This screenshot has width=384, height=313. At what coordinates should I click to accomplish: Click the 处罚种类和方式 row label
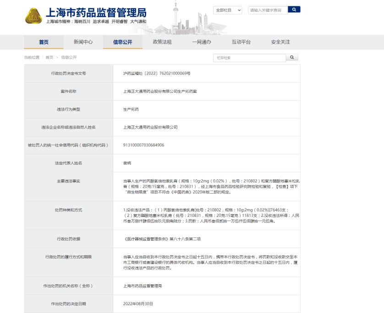pos(69,210)
